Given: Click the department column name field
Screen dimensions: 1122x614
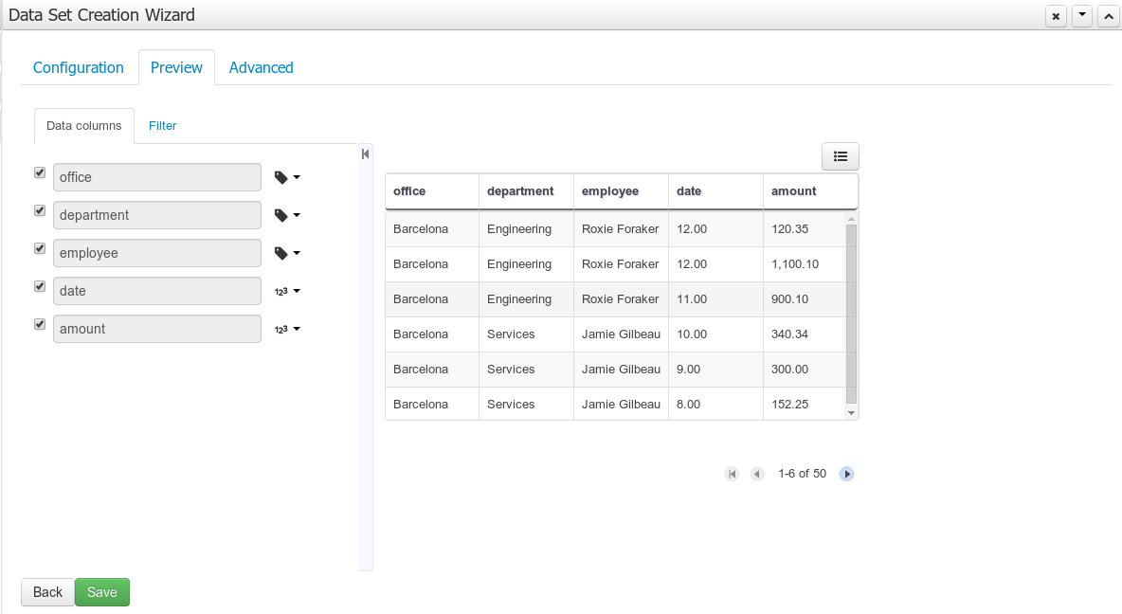Looking at the screenshot, I should pos(157,215).
